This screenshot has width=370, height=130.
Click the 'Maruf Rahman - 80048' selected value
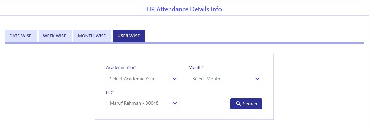(x=134, y=103)
